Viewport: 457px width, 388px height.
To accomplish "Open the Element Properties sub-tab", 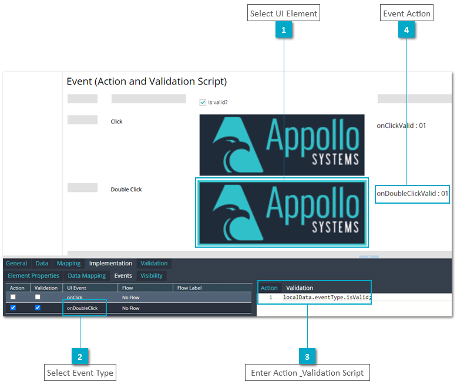I will tap(33, 275).
